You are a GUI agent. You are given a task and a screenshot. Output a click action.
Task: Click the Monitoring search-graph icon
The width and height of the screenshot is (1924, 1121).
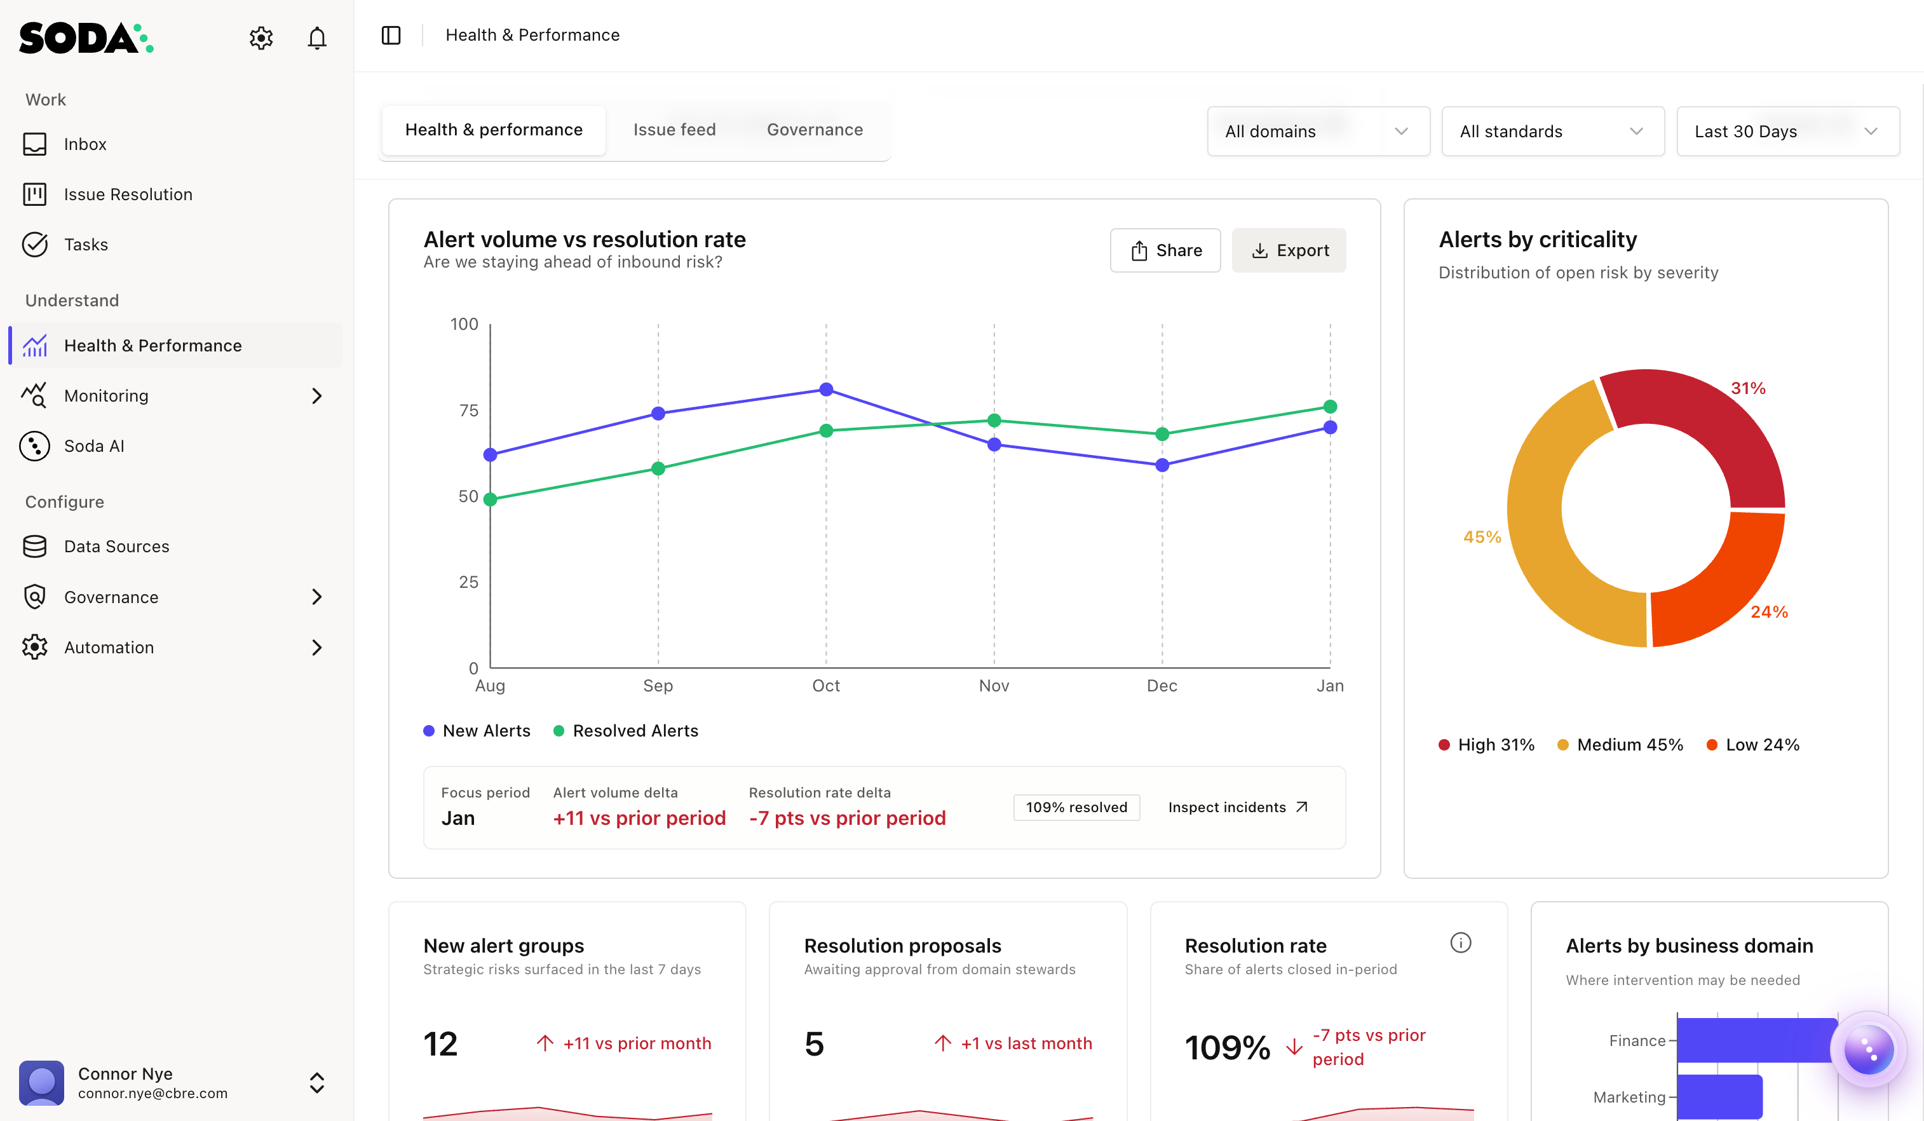pyautogui.click(x=34, y=395)
